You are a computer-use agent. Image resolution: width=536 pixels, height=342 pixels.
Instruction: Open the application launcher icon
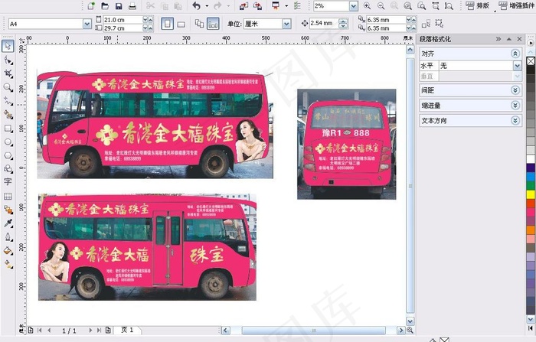click(276, 5)
